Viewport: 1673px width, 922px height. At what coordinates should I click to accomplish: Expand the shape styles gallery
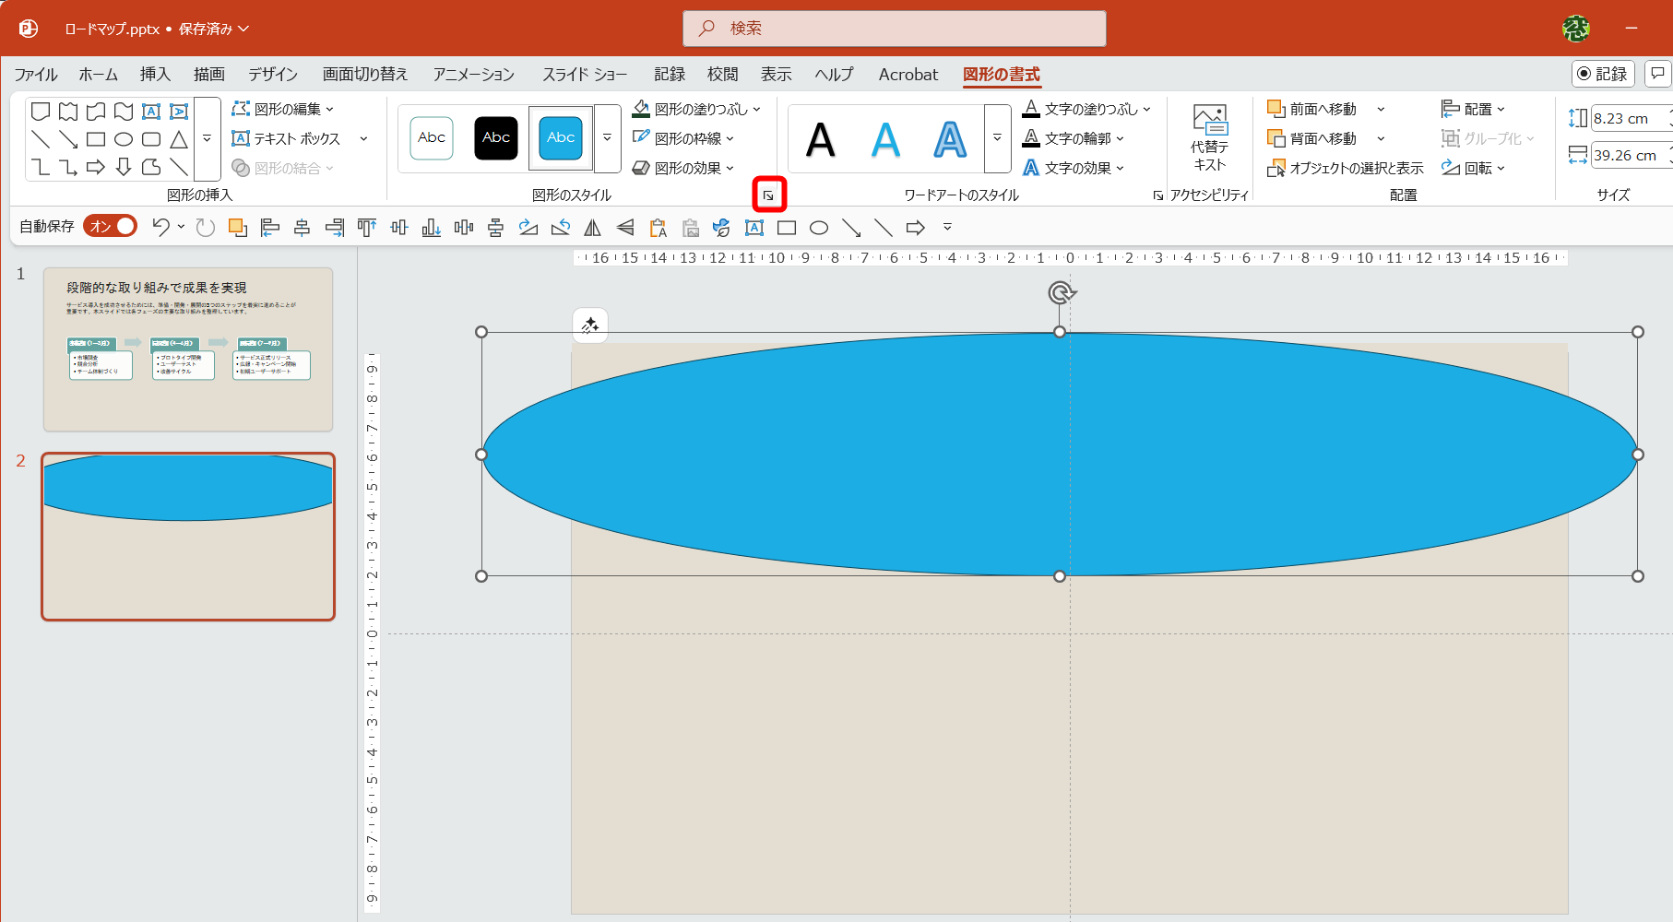(x=608, y=138)
